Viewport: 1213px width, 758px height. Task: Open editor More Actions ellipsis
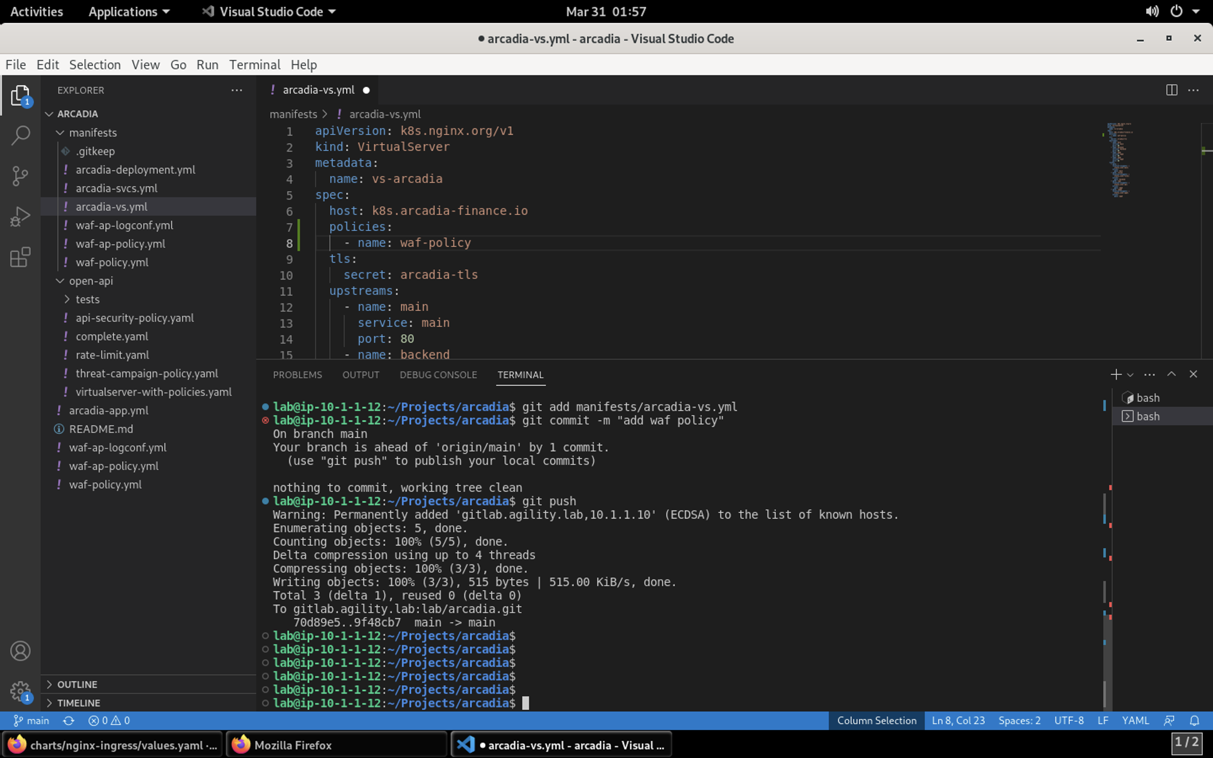[1194, 90]
